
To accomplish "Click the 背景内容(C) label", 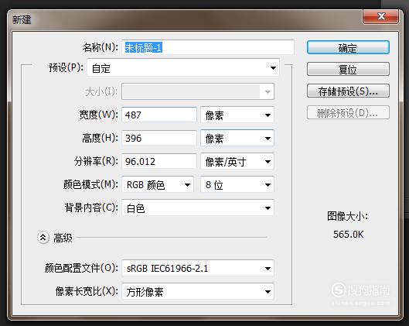I will pyautogui.click(x=91, y=208).
